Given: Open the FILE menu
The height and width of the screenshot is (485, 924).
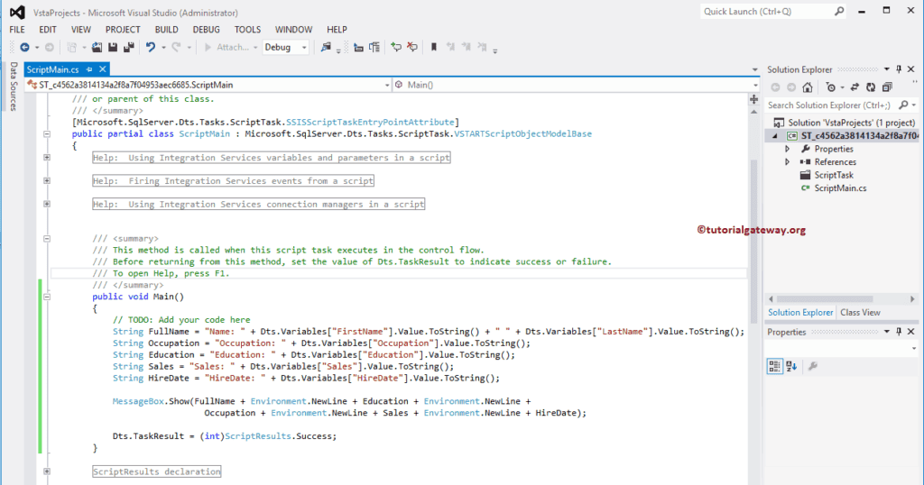Looking at the screenshot, I should pos(17,30).
